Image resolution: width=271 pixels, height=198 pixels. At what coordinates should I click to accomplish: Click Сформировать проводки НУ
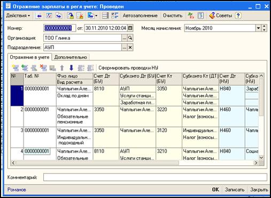(x=128, y=68)
